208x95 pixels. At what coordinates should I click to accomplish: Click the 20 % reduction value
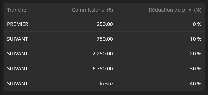196,54
